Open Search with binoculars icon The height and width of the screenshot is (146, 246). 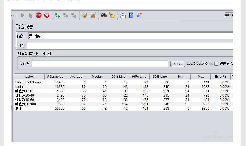104,15
